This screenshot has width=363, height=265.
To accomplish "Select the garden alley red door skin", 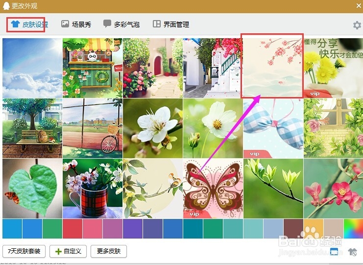I will [153, 68].
